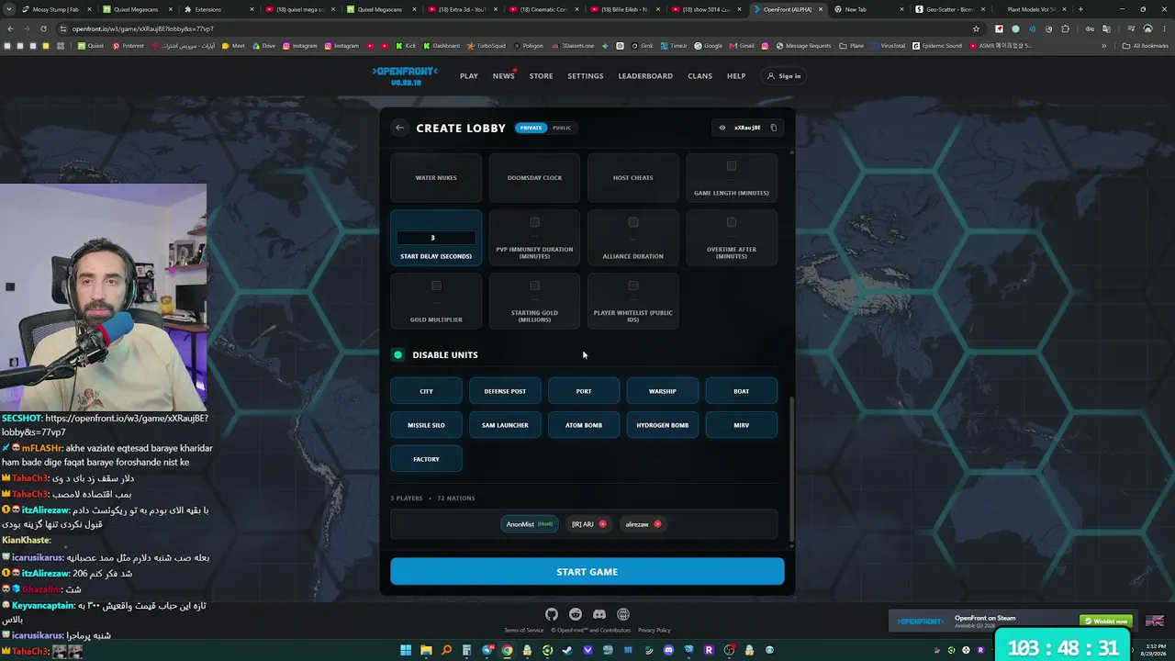Image resolution: width=1175 pixels, height=661 pixels.
Task: Open the Store page
Action: tap(541, 76)
